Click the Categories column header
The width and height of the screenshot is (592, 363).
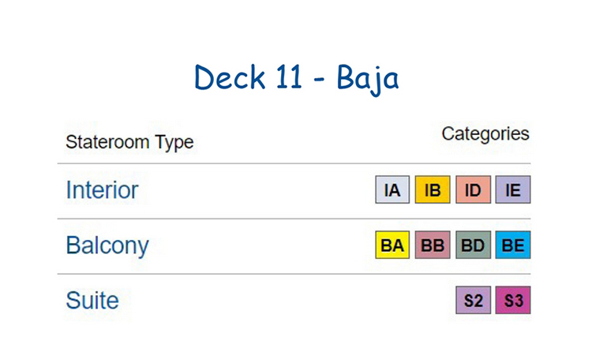click(x=485, y=134)
